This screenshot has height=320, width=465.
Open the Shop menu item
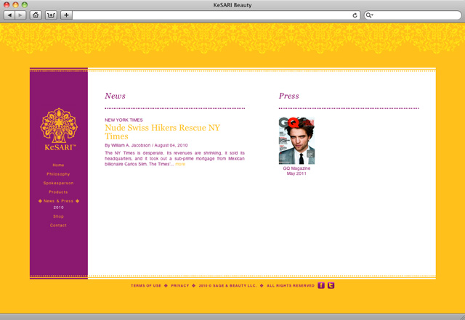tap(58, 216)
